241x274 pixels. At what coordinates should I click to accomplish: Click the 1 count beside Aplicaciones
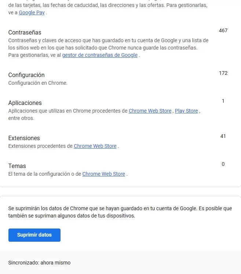(223, 101)
